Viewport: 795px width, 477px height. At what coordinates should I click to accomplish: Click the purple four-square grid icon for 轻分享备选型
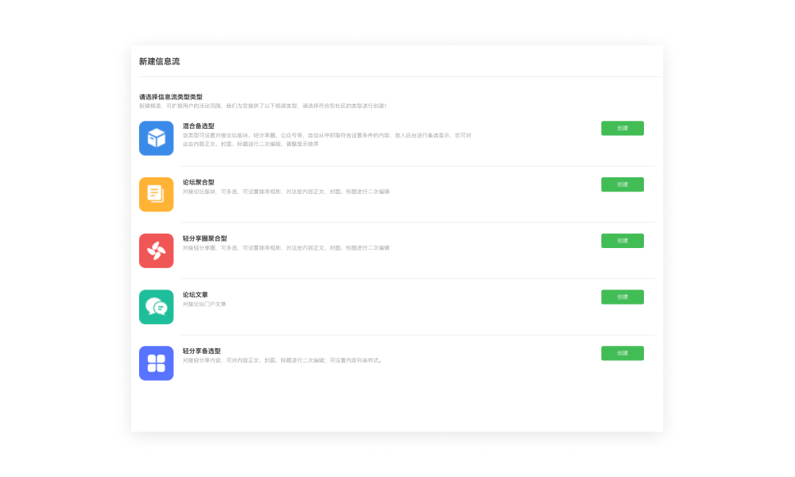156,363
